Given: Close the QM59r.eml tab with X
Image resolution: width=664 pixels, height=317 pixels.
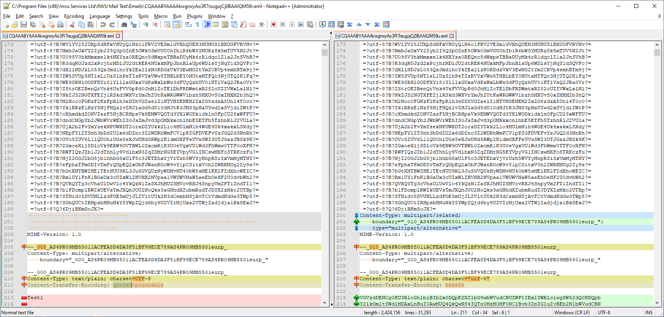Looking at the screenshot, I should 118,36.
